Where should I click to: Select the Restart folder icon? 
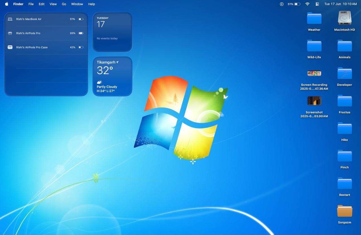[345, 184]
